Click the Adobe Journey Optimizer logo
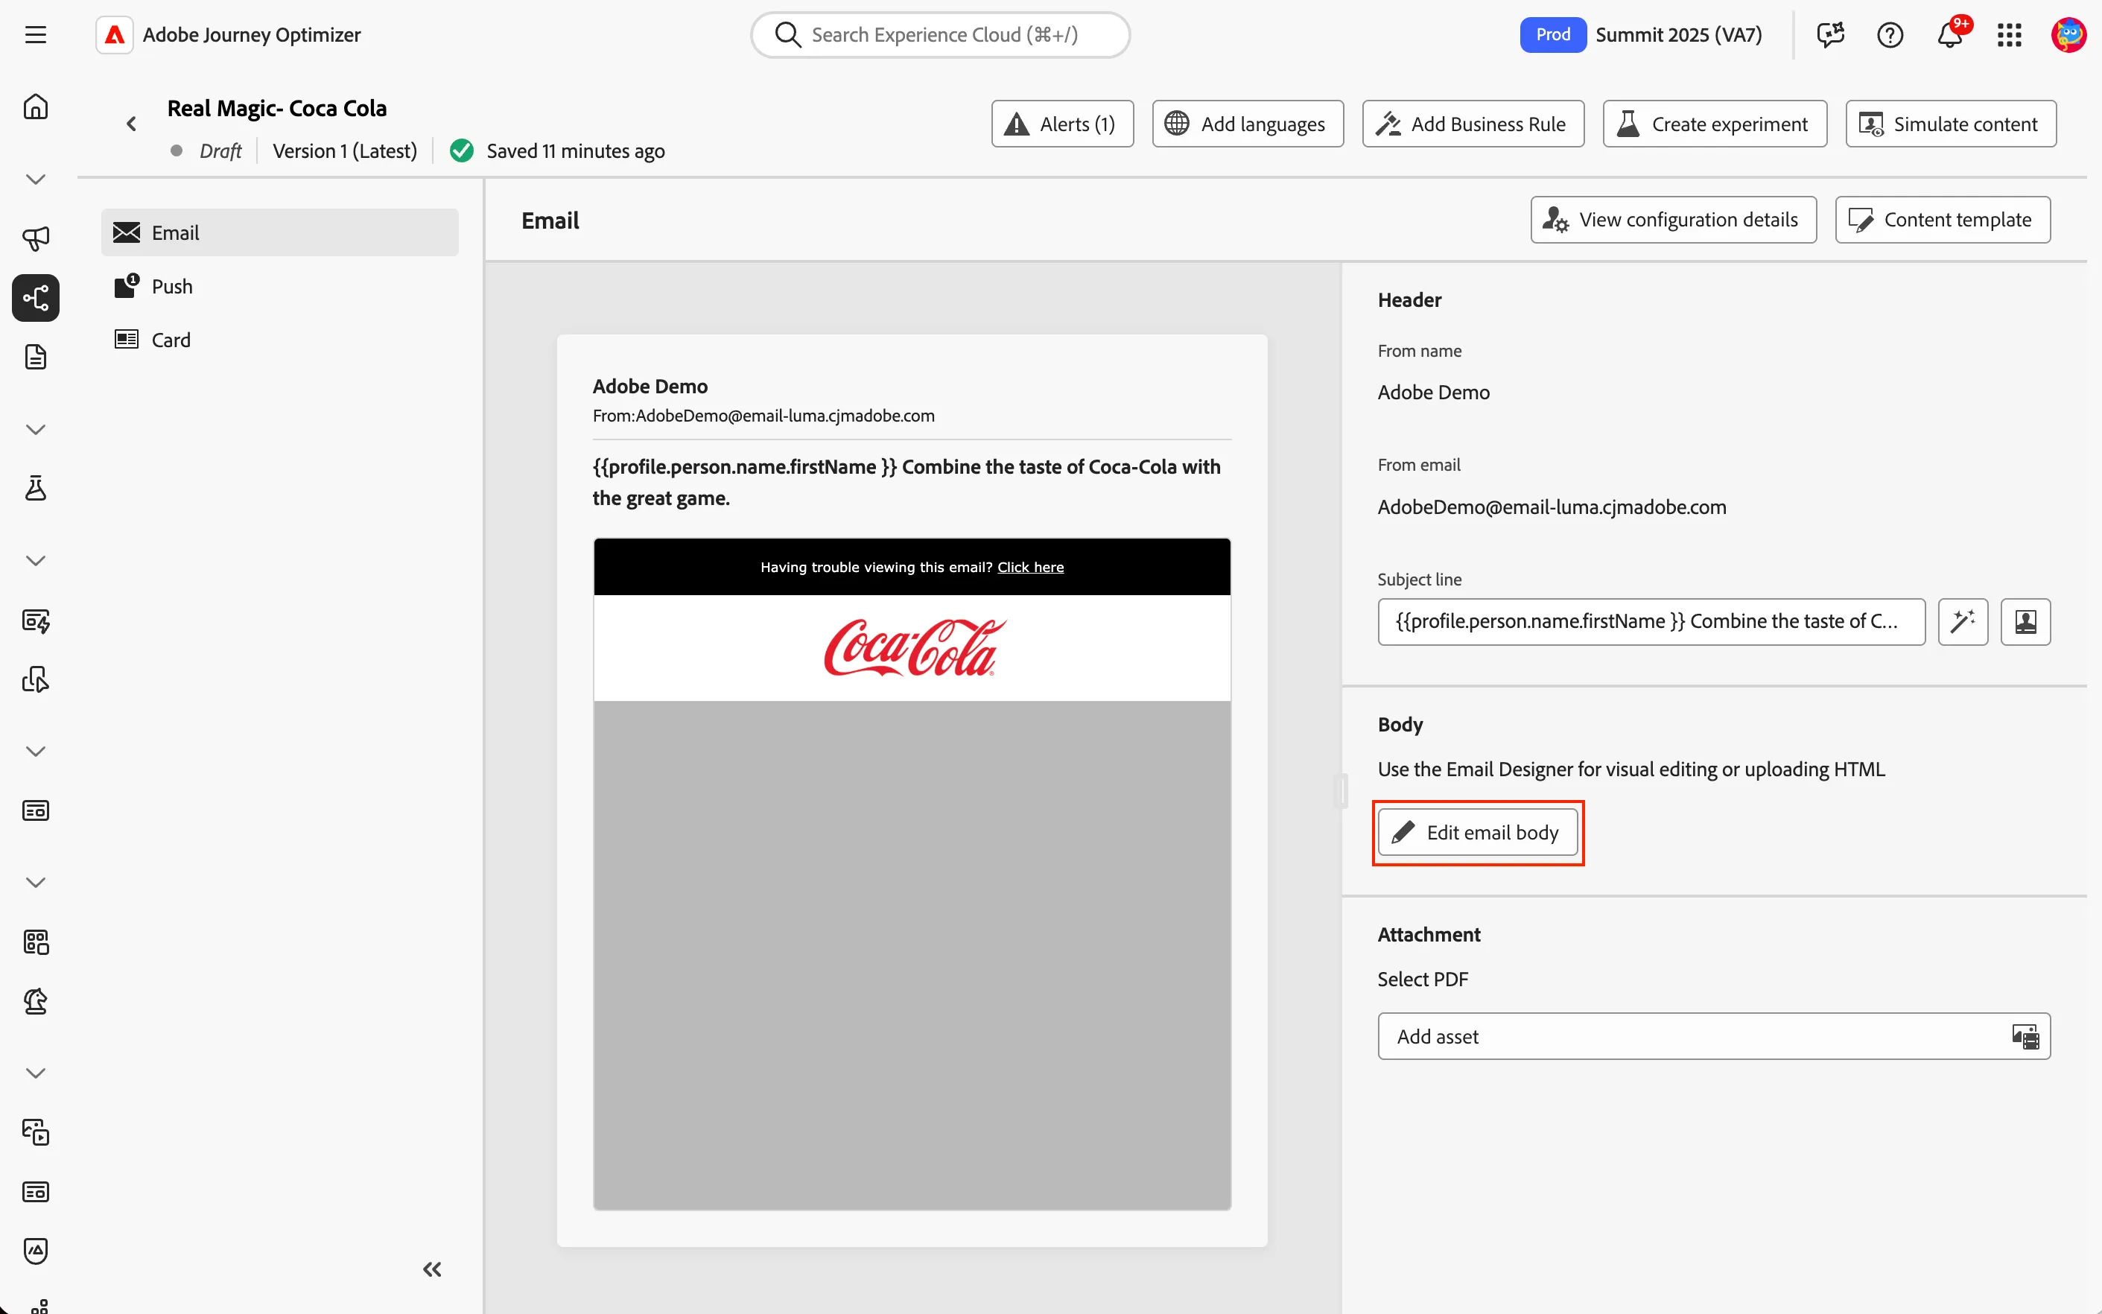Image resolution: width=2102 pixels, height=1314 pixels. tap(115, 35)
